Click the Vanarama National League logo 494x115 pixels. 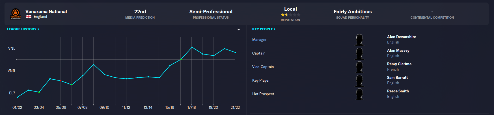pos(16,14)
